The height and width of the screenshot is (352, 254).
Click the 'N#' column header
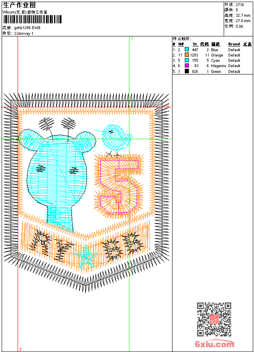tap(181, 44)
